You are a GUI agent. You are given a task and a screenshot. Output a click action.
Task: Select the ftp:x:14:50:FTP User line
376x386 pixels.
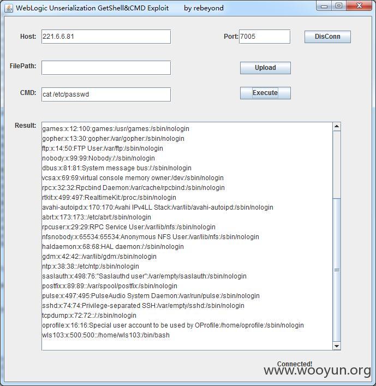coord(103,149)
